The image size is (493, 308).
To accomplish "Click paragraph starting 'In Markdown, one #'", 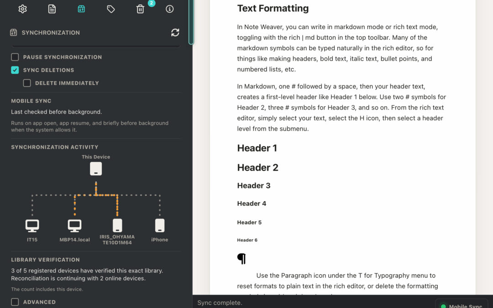I will point(341,108).
